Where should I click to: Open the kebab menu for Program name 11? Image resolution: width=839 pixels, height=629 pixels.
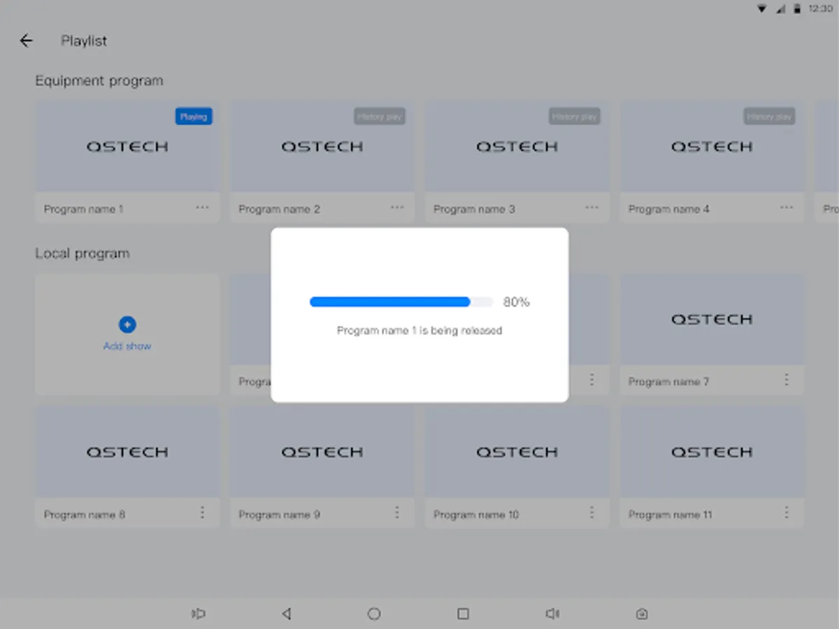tap(787, 512)
